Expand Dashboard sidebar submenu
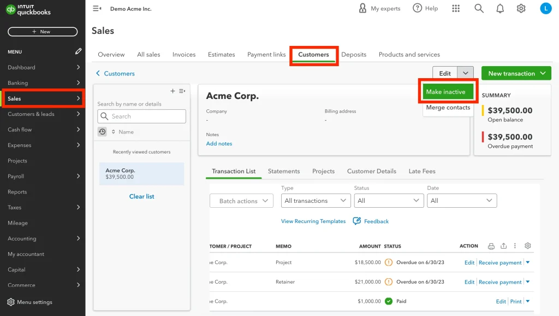Image resolution: width=559 pixels, height=316 pixels. (78, 67)
